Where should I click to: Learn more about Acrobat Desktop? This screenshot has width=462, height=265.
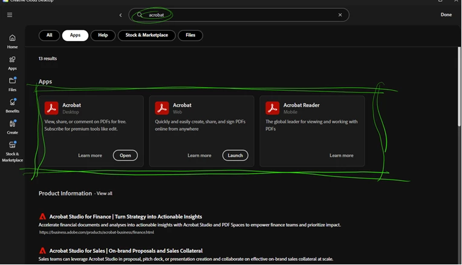(x=90, y=155)
